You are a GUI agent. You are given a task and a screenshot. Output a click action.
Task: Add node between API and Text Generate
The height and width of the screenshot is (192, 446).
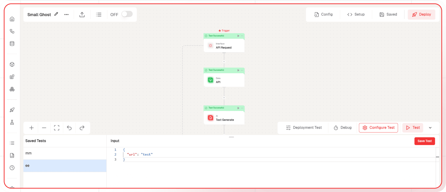[x=224, y=98]
